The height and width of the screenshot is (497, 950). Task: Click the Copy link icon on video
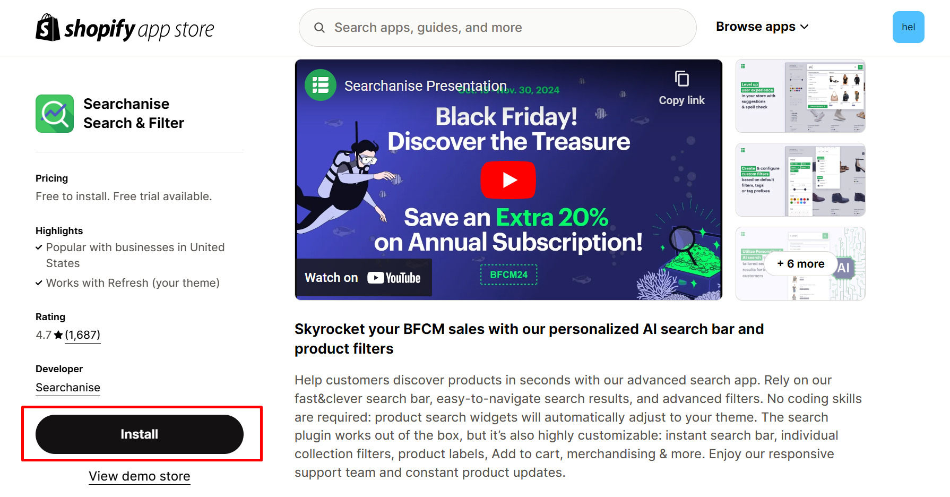(681, 80)
